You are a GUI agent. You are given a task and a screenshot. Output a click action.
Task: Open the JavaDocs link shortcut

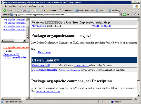(101, 11)
